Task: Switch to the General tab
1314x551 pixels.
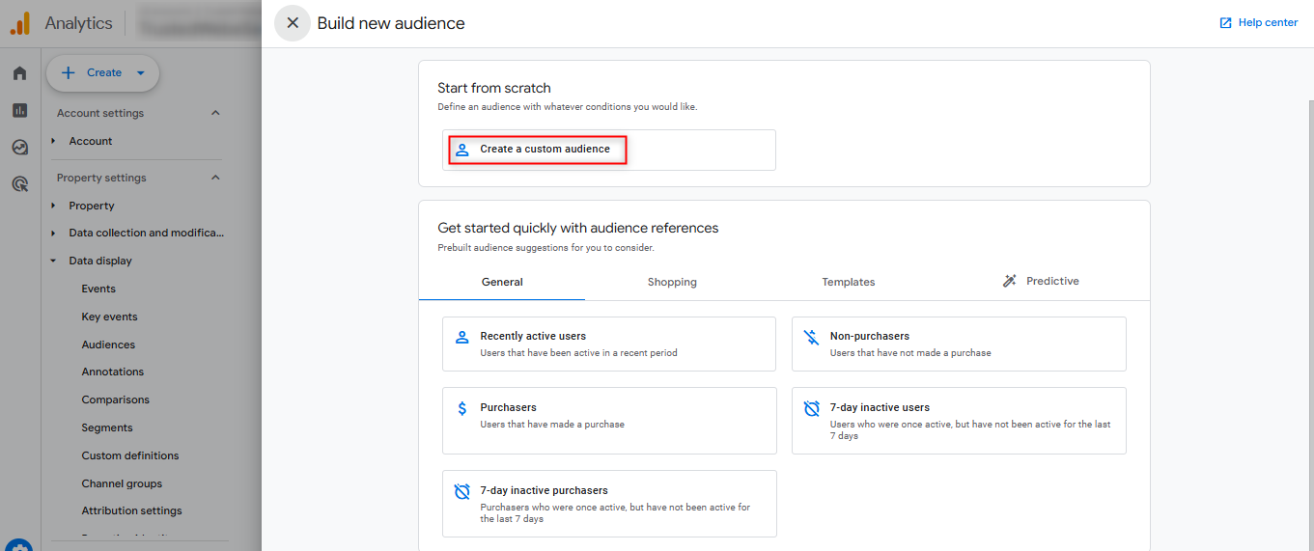Action: coord(502,282)
